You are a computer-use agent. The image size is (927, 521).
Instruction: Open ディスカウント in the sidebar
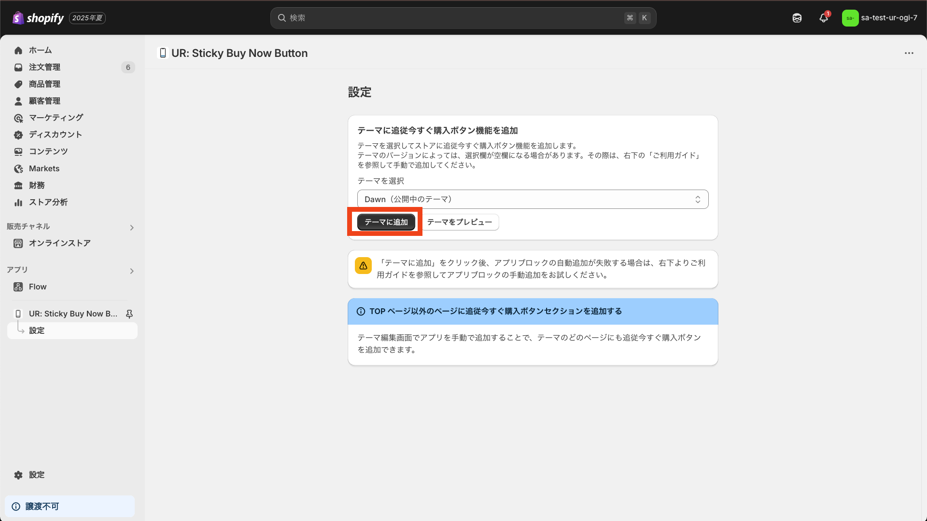[56, 135]
